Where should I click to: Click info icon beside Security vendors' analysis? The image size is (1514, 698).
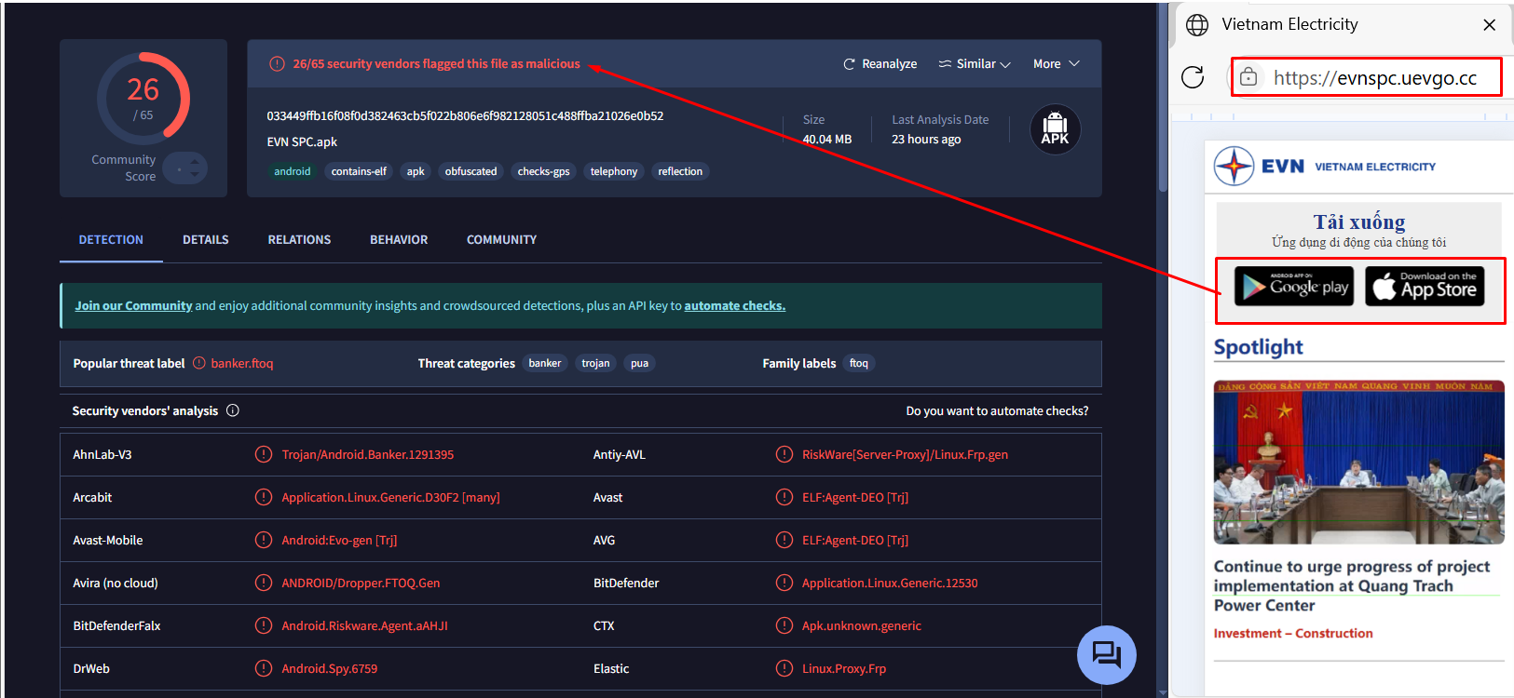pos(233,410)
